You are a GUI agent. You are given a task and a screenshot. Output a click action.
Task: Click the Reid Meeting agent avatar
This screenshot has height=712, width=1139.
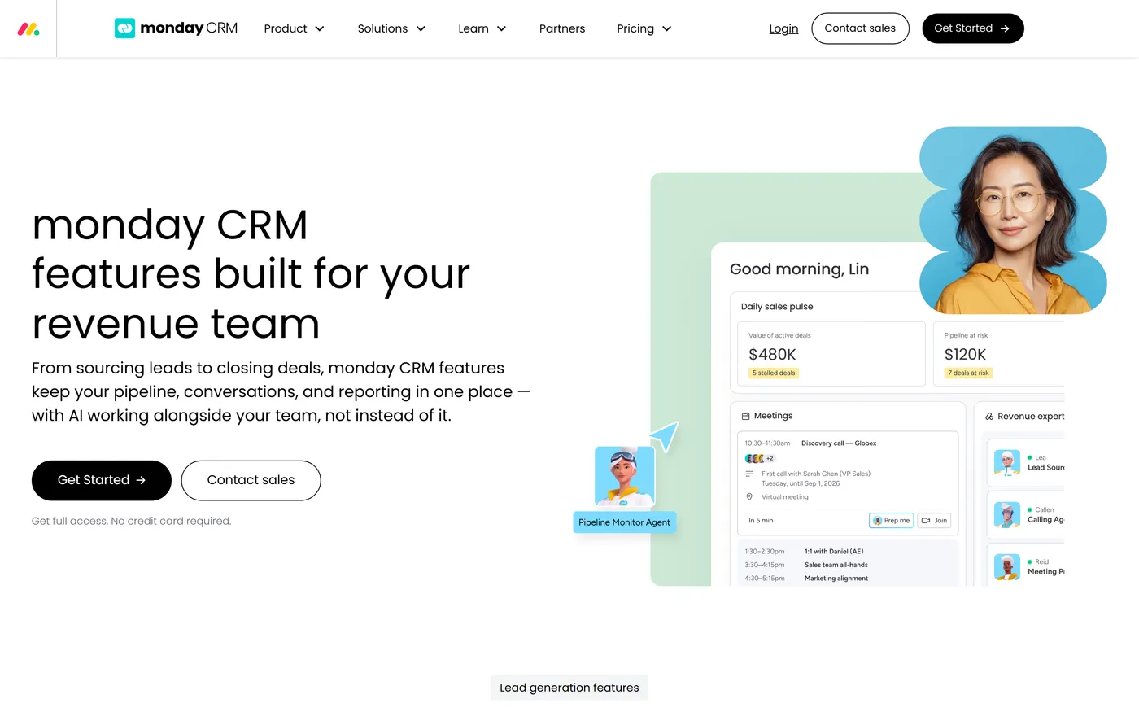coord(1007,566)
